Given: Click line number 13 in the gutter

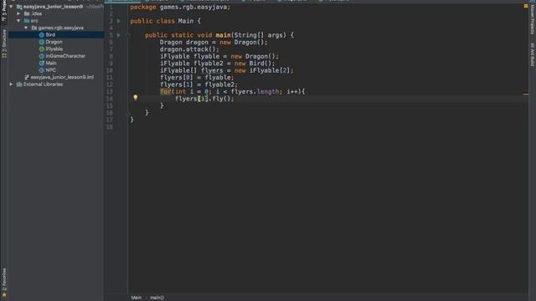Looking at the screenshot, I should 110,91.
